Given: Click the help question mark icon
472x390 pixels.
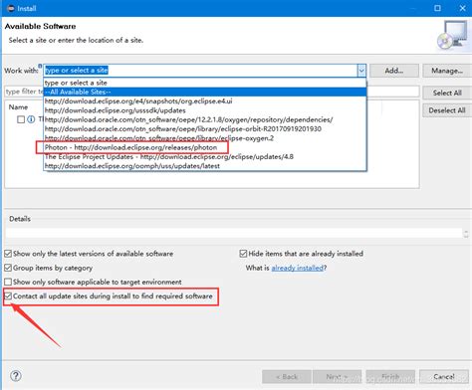Looking at the screenshot, I should pos(16,376).
